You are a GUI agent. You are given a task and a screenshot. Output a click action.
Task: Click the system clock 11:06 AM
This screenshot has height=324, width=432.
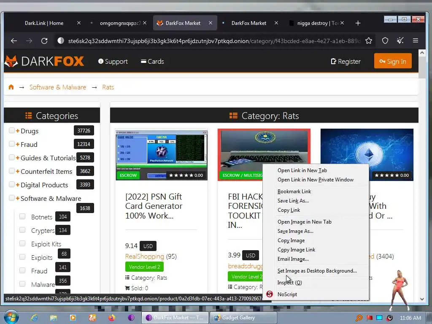pyautogui.click(x=410, y=318)
